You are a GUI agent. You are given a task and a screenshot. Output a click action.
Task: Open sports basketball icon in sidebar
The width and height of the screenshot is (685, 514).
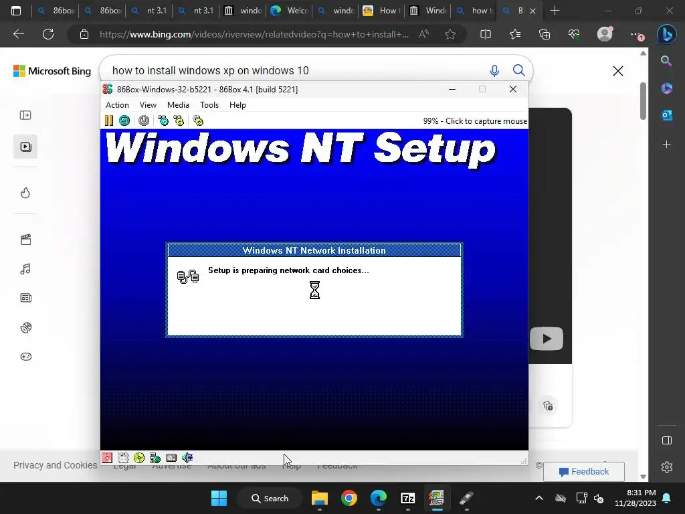click(26, 327)
